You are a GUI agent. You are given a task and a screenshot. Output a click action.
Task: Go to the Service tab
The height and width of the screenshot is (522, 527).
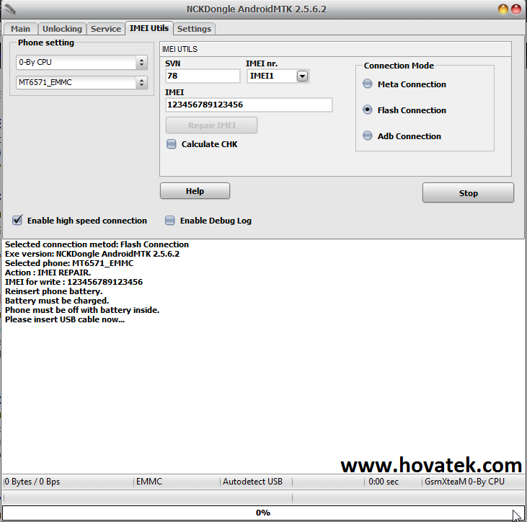click(106, 29)
